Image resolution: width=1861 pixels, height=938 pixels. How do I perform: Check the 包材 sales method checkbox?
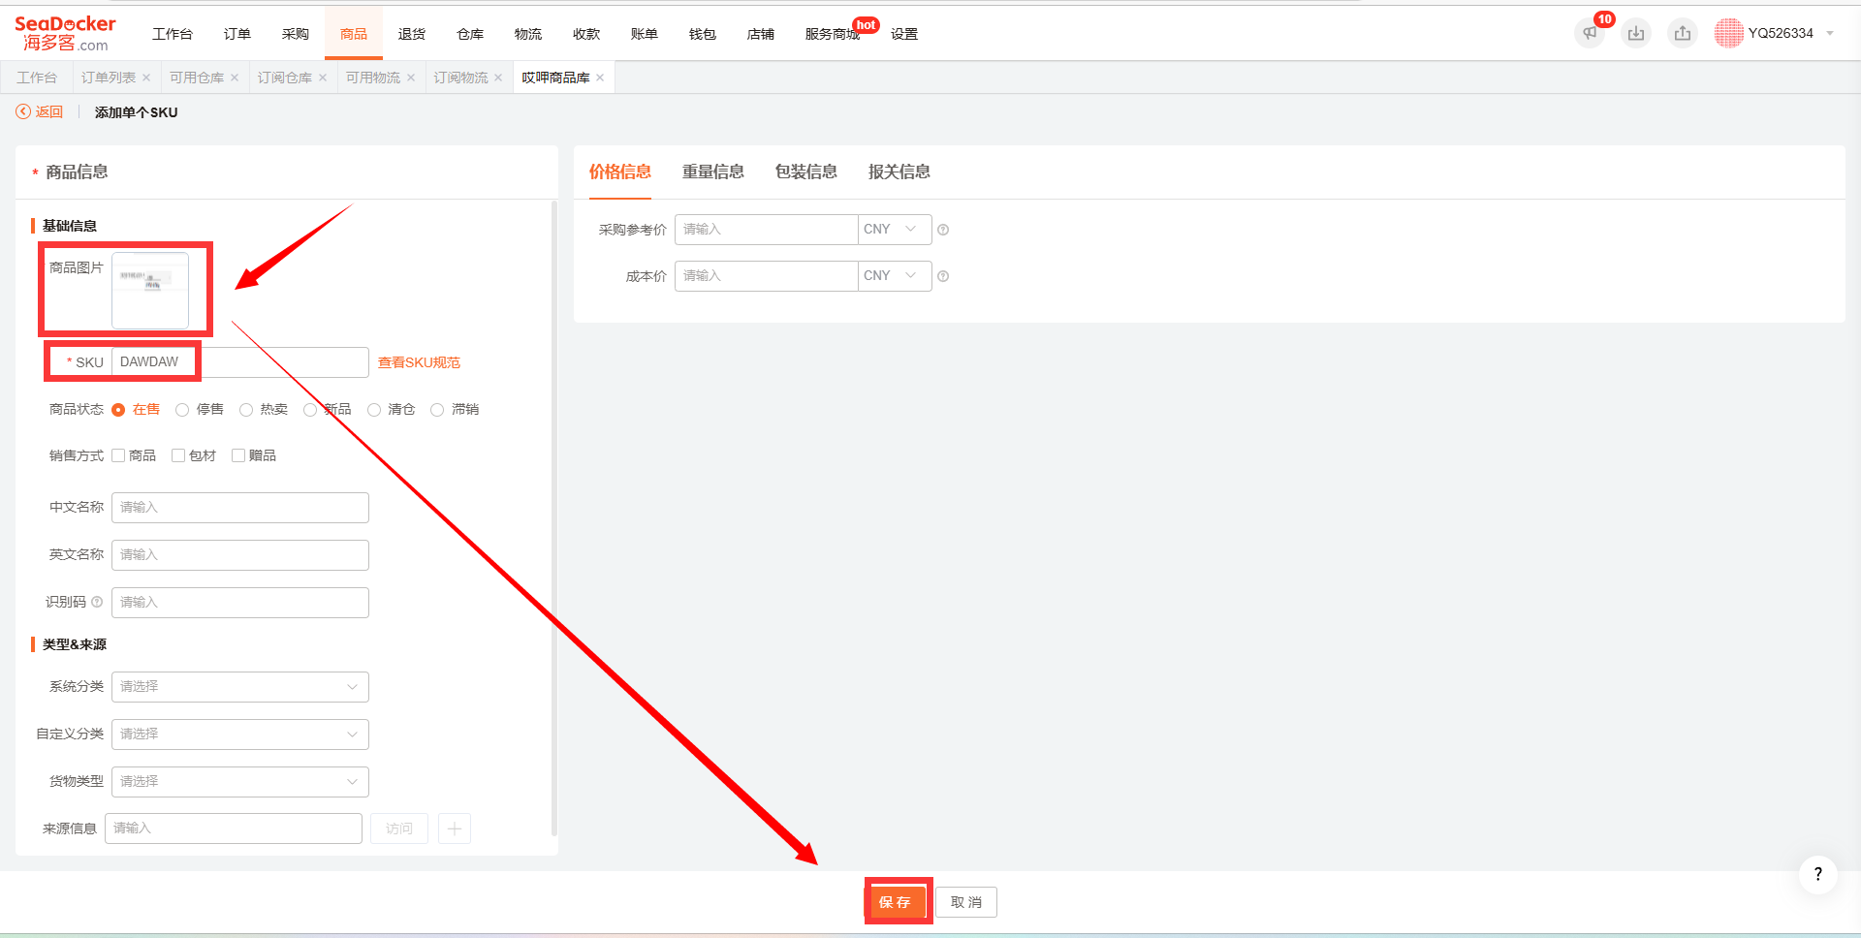click(178, 455)
